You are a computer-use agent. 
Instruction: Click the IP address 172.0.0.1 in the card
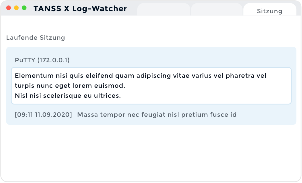click(53, 60)
